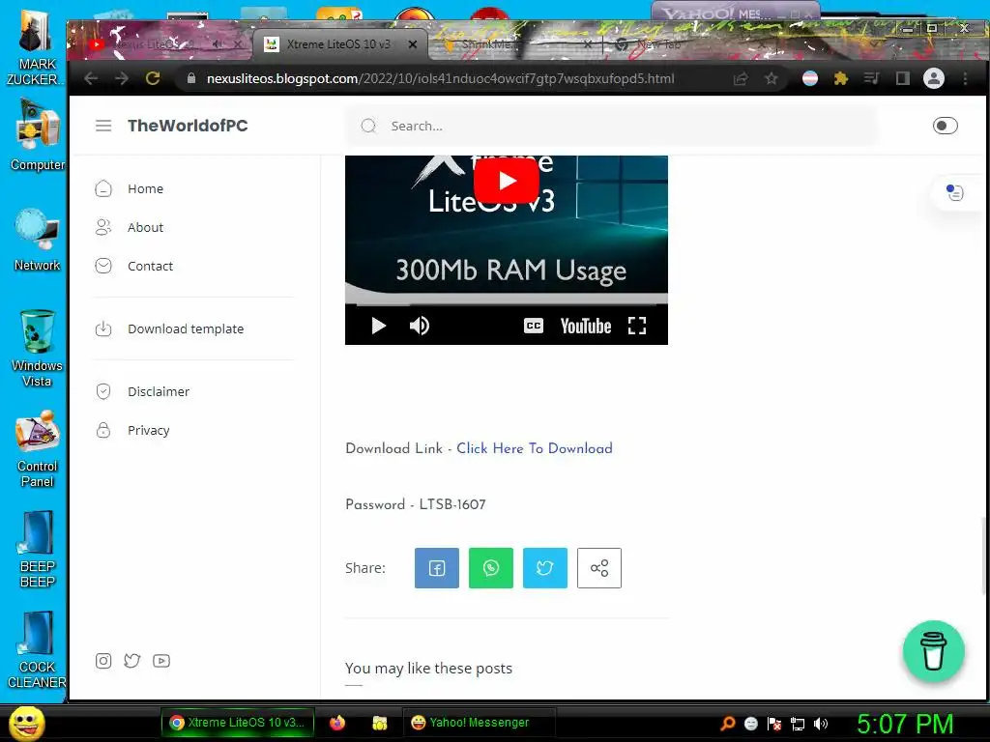Toggle closed captions CC on the video
This screenshot has height=742, width=990.
[534, 326]
